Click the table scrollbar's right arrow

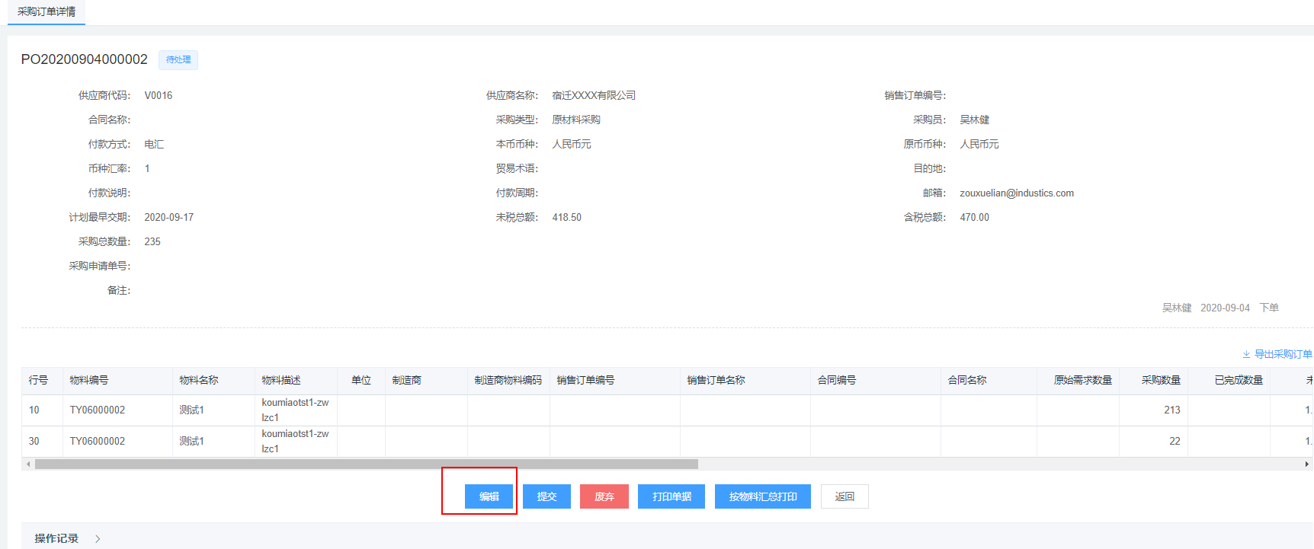coord(1306,464)
